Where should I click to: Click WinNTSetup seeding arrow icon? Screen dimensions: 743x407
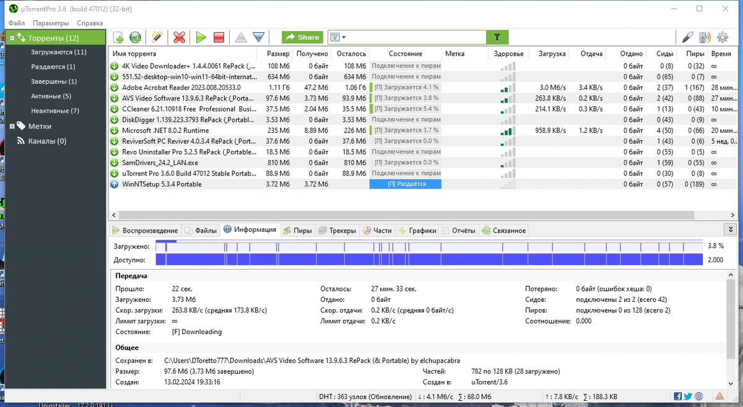[x=115, y=184]
